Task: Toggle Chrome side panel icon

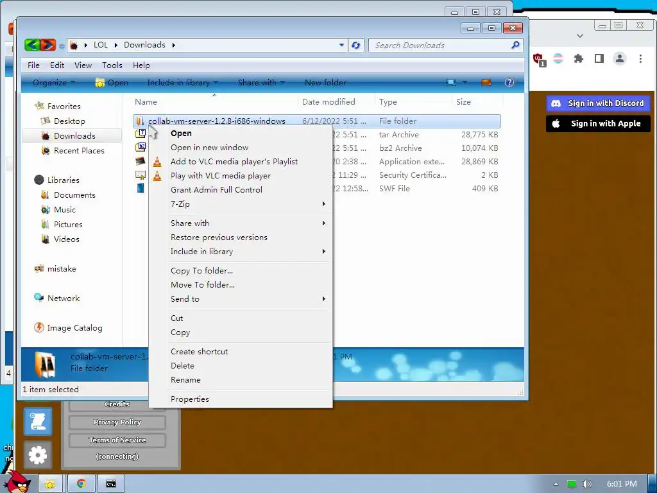Action: click(599, 58)
